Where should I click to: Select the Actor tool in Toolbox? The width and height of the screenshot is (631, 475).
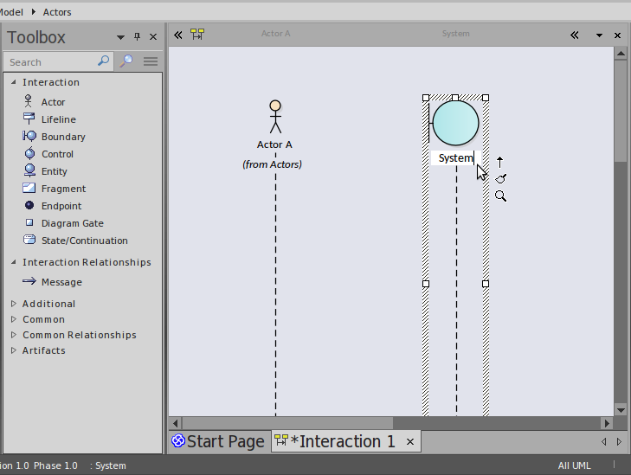pyautogui.click(x=53, y=102)
